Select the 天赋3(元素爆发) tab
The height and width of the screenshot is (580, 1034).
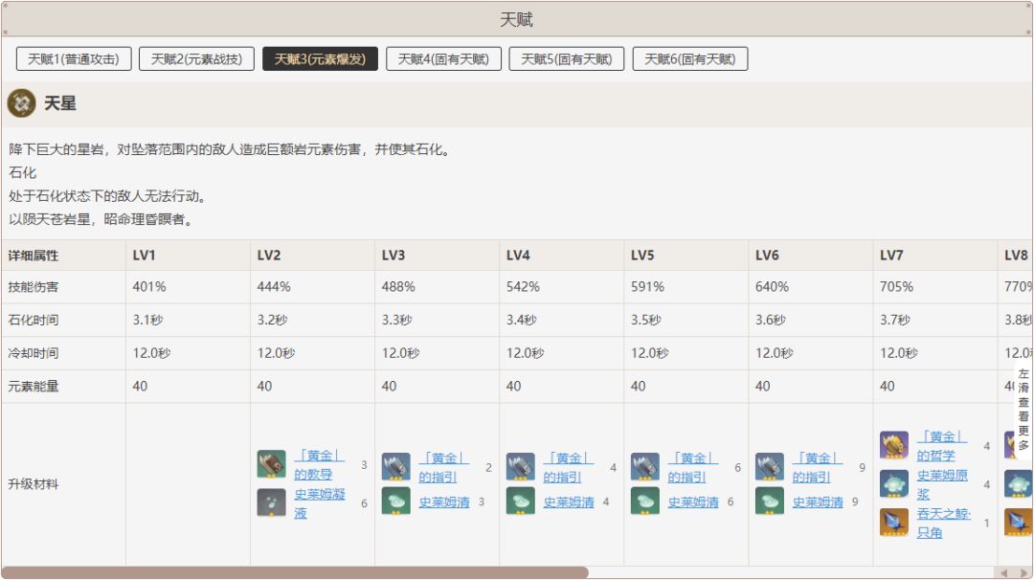point(320,58)
